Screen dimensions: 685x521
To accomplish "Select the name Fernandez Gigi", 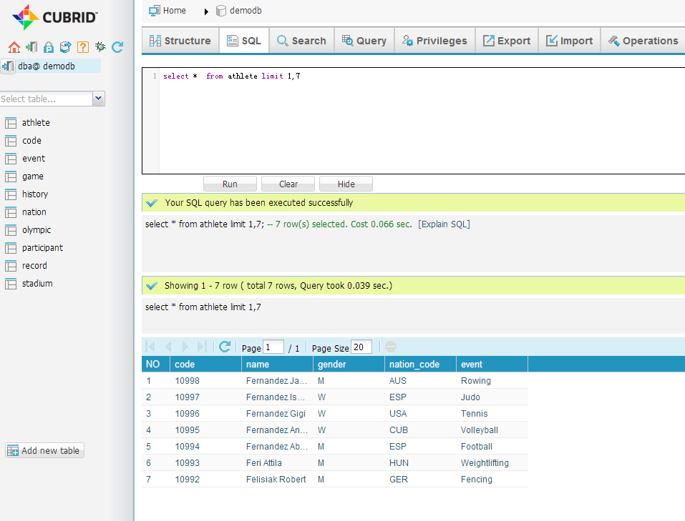I will [x=276, y=414].
